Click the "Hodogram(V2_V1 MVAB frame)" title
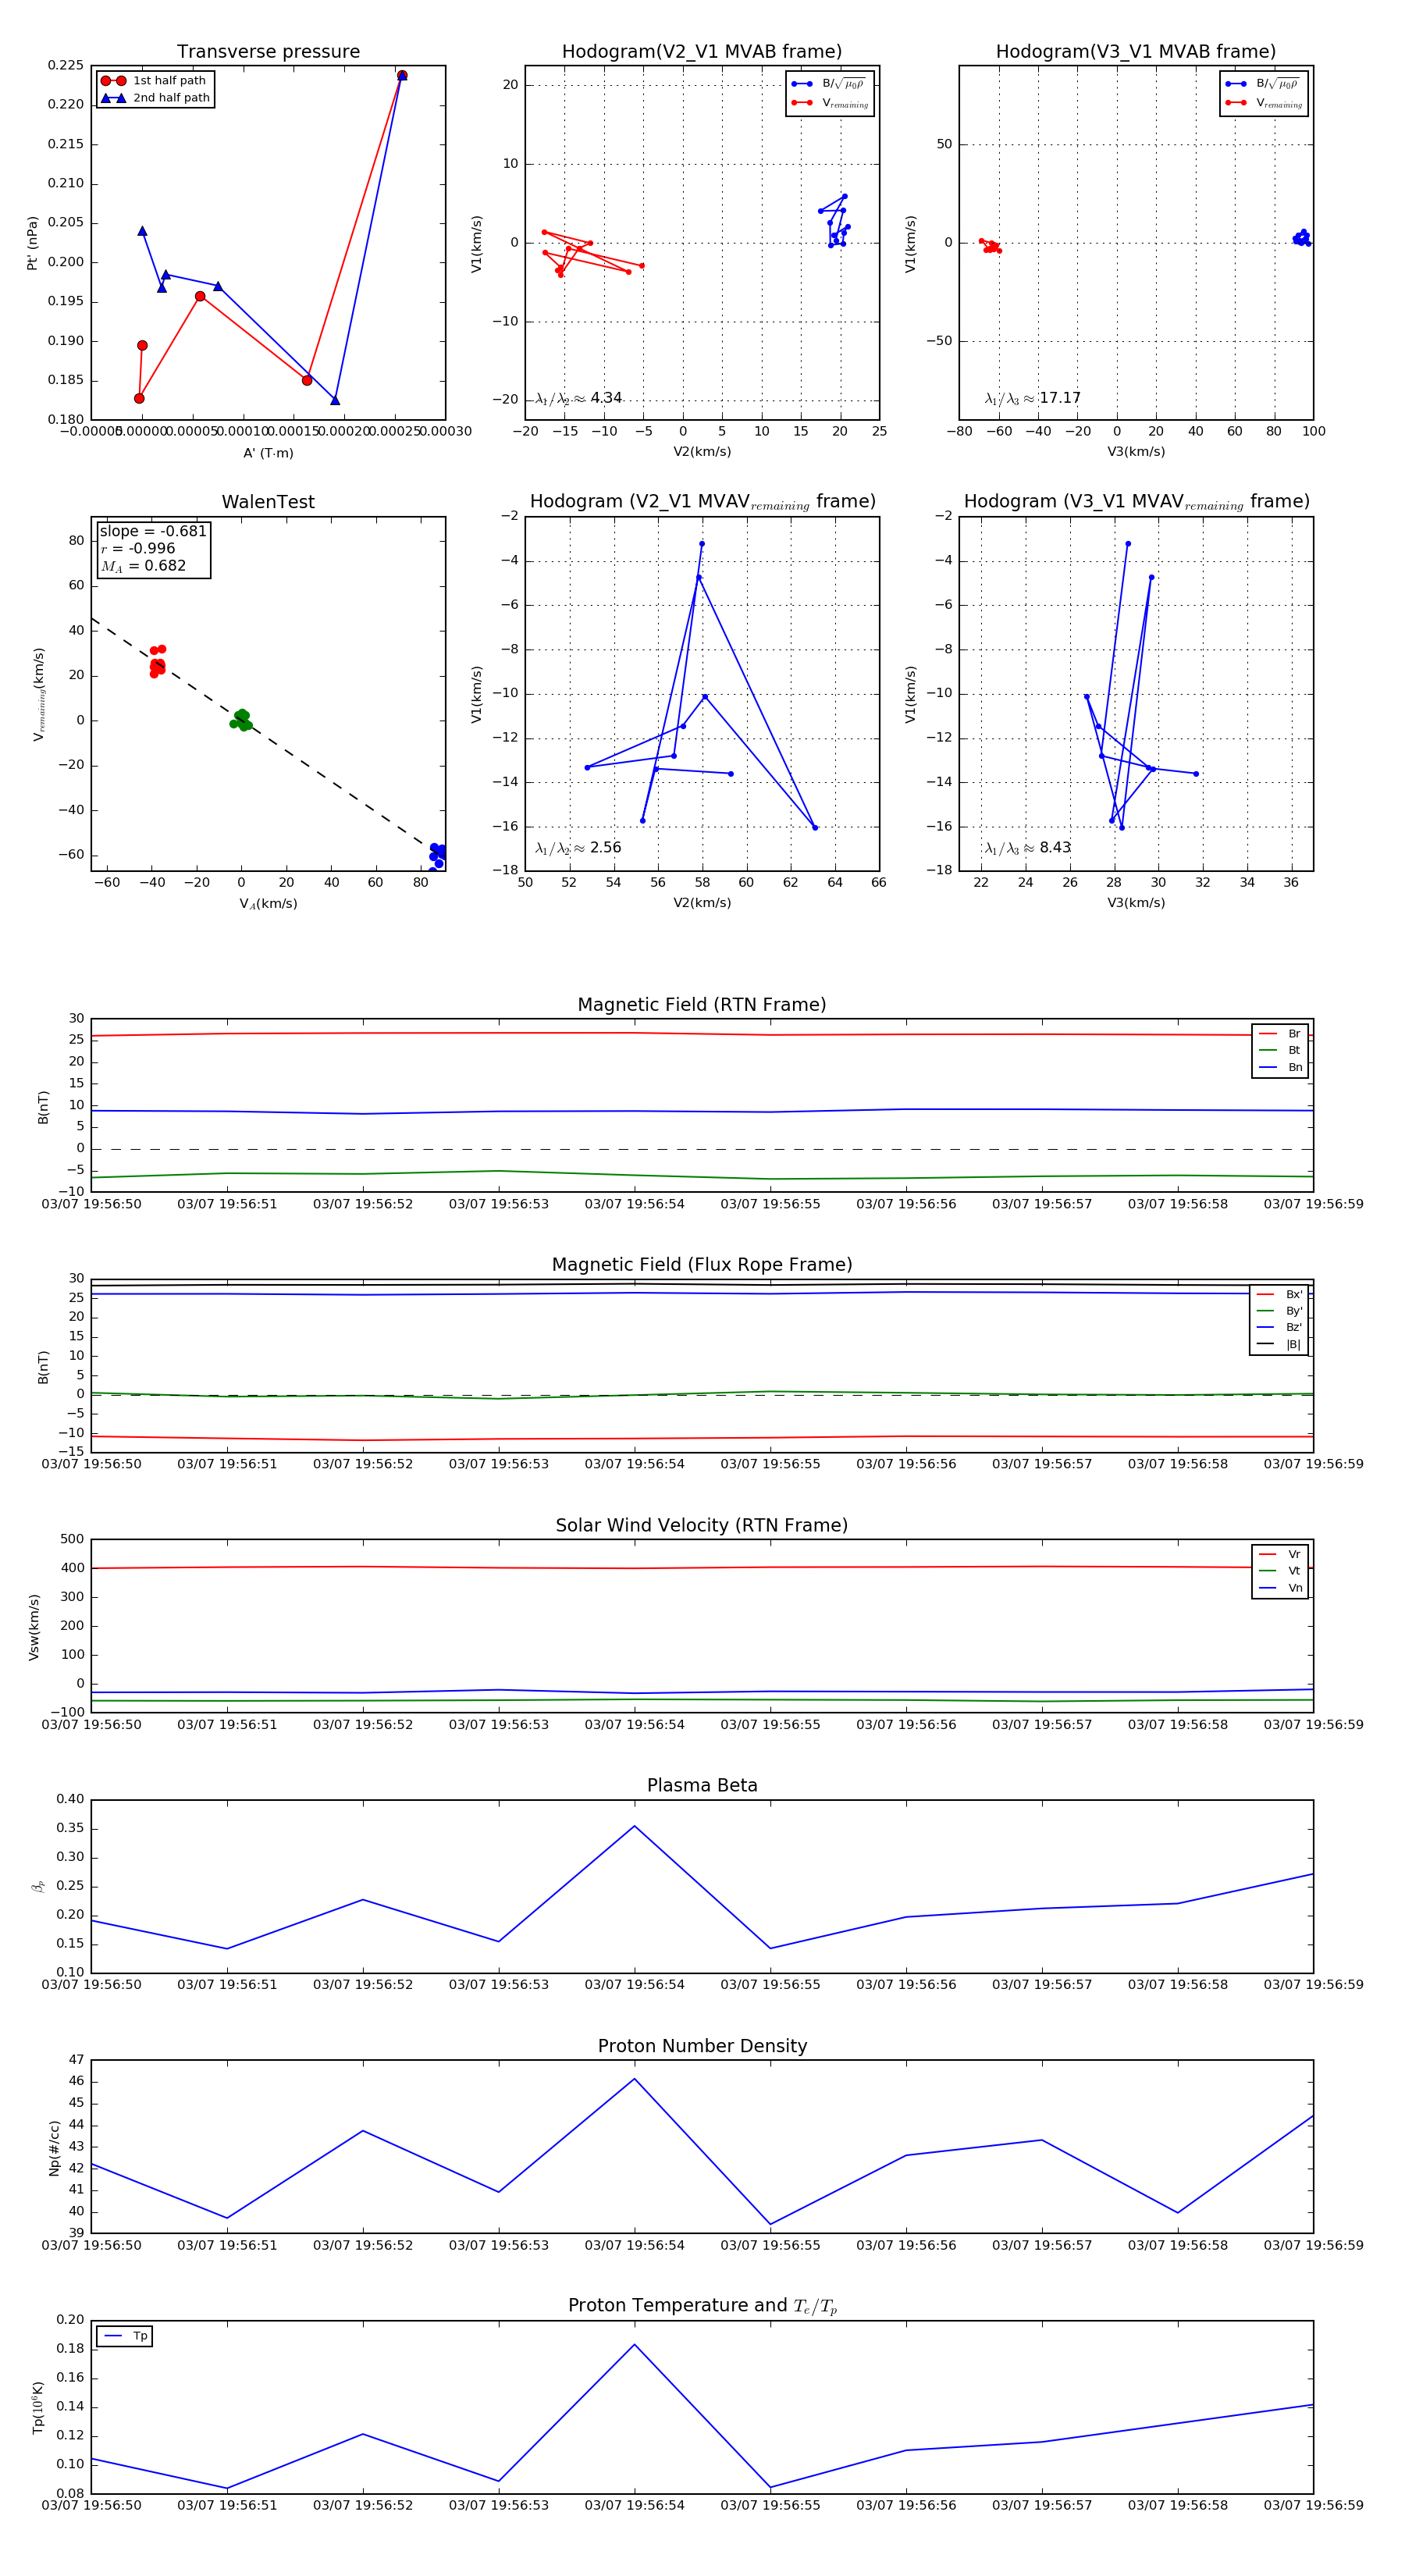 702,52
